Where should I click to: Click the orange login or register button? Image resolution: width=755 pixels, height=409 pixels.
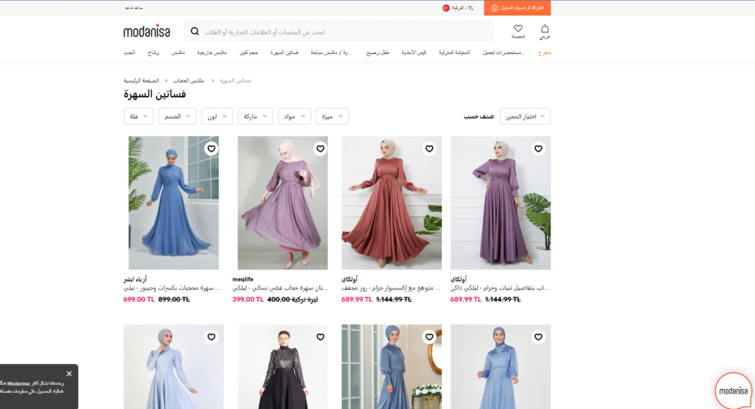pyautogui.click(x=517, y=7)
